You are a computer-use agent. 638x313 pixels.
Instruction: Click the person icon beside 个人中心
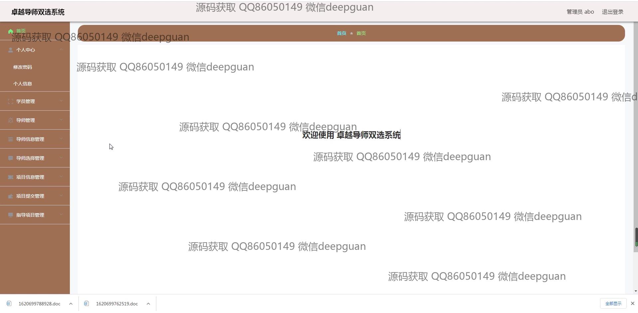[x=11, y=50]
